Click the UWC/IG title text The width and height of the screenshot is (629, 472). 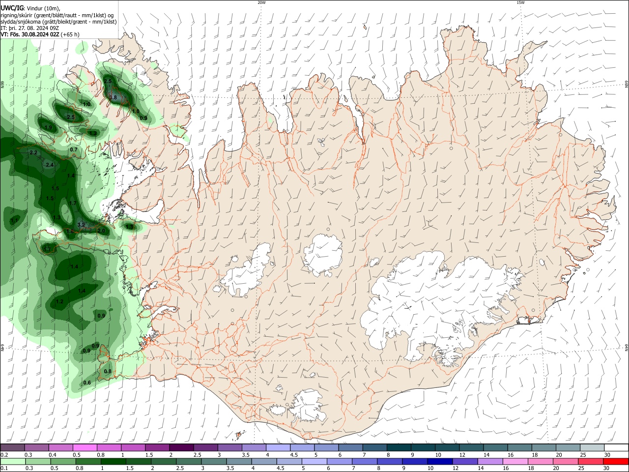click(x=12, y=7)
